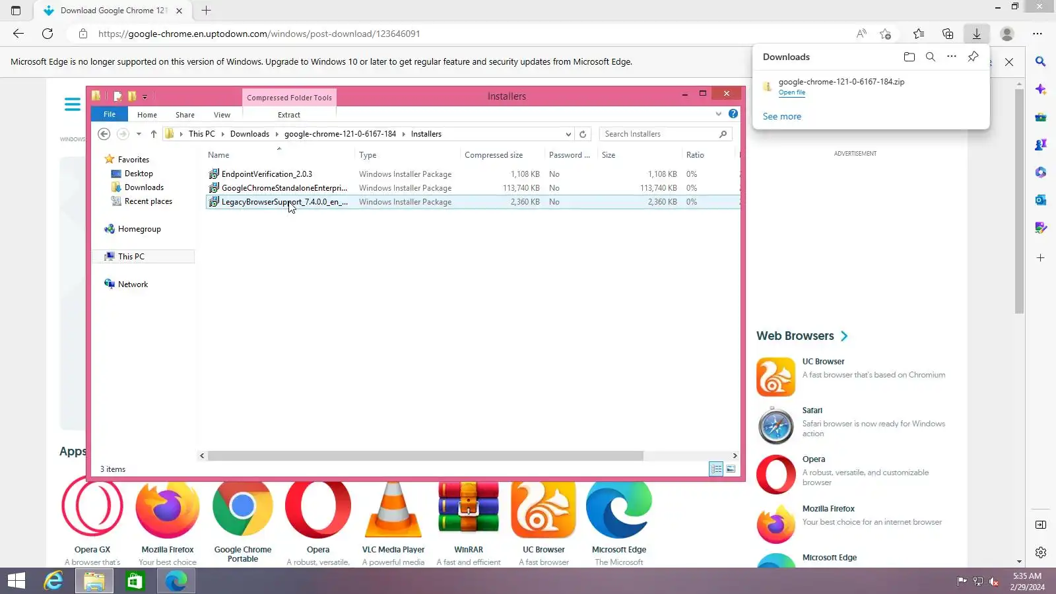Open the Uptodown hamburger menu
The image size is (1056, 594).
73,104
